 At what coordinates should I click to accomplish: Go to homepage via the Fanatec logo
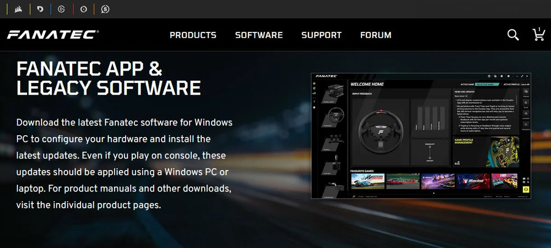53,35
